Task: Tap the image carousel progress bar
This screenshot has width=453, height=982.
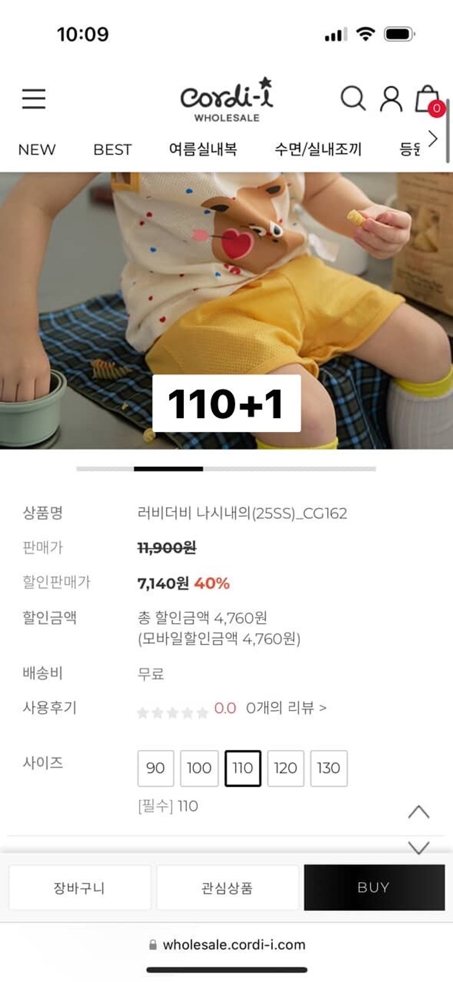Action: coord(226,468)
